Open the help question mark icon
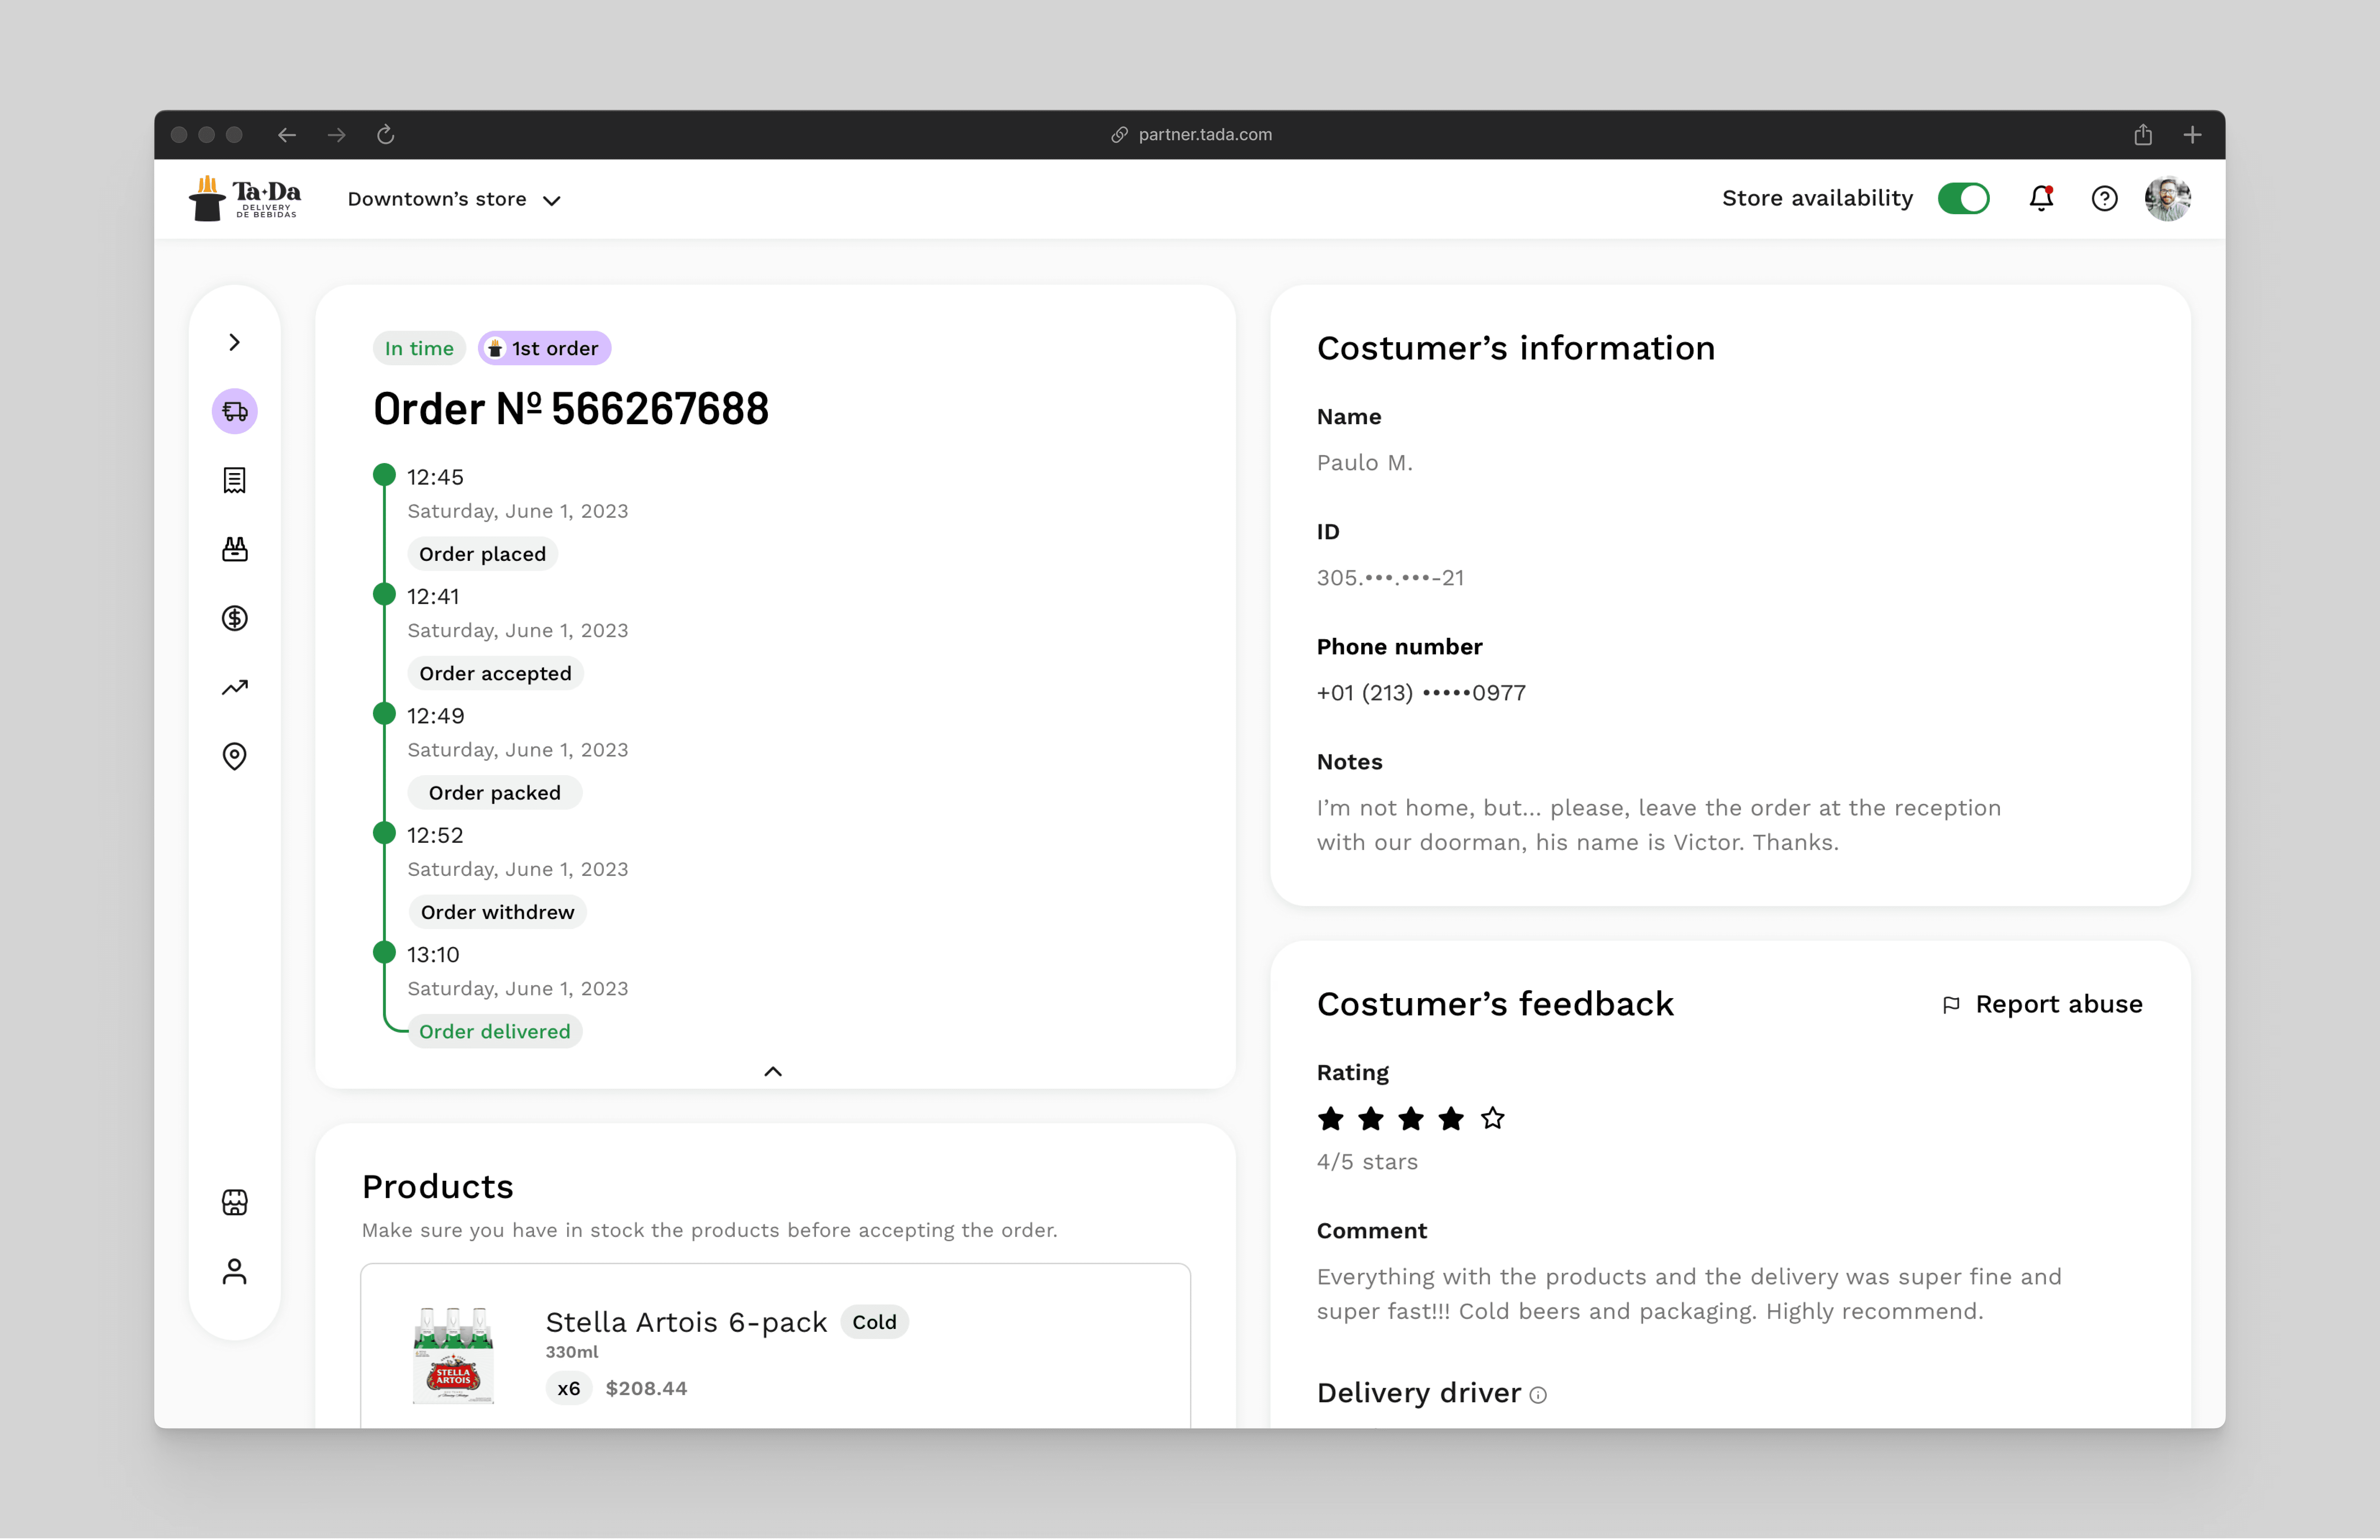 2104,198
